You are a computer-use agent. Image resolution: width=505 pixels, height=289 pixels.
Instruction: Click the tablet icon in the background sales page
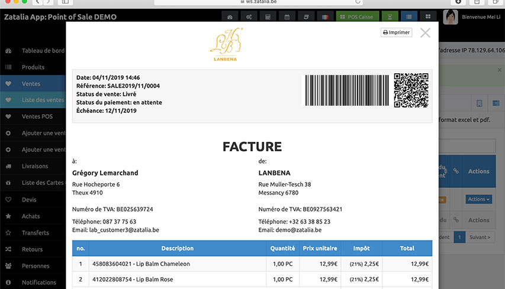click(479, 103)
